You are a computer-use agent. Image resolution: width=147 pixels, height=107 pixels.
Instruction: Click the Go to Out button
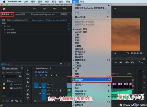[x=121, y=63]
